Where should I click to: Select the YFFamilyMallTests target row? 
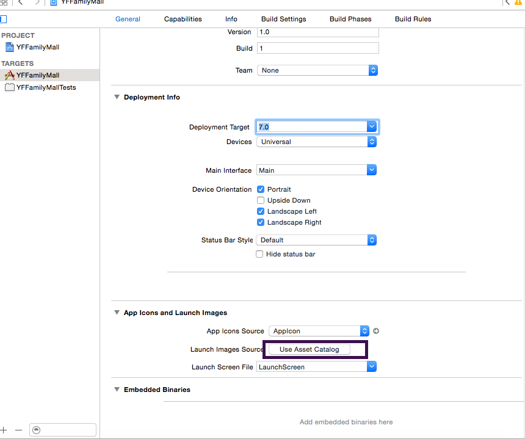pos(49,87)
